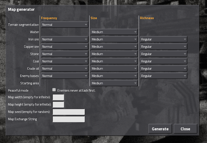Open Copper ore frequency dropdown
The height and width of the screenshot is (143, 207).
coord(64,47)
